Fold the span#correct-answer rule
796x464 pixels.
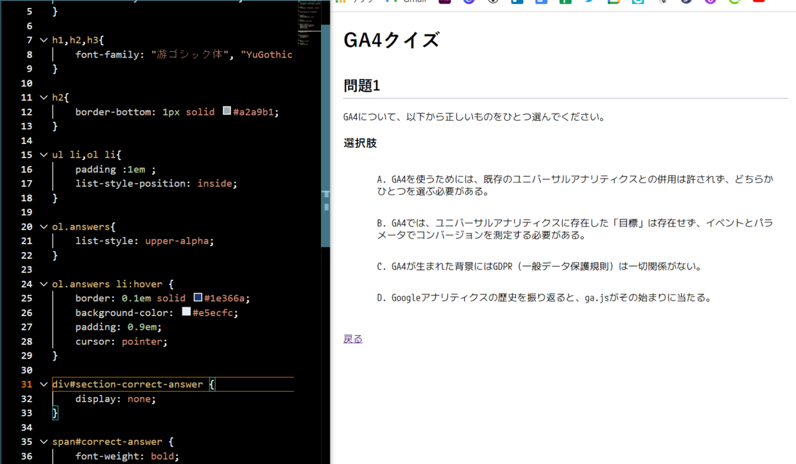click(x=44, y=441)
